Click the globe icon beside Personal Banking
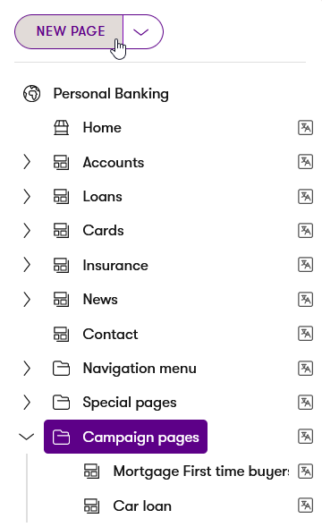 click(32, 93)
